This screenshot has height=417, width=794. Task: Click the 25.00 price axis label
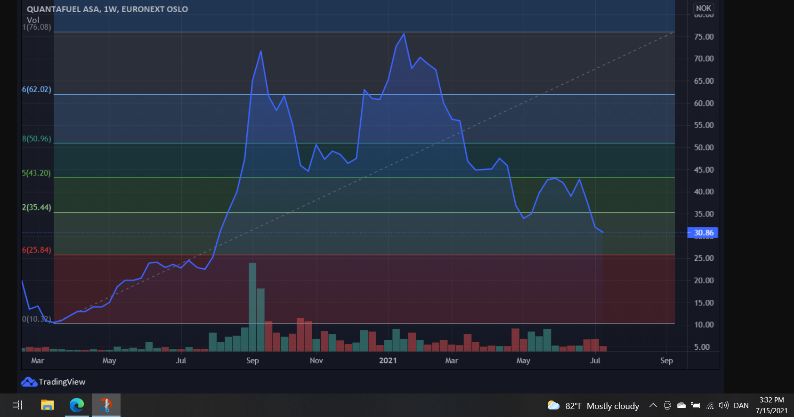pyautogui.click(x=704, y=258)
